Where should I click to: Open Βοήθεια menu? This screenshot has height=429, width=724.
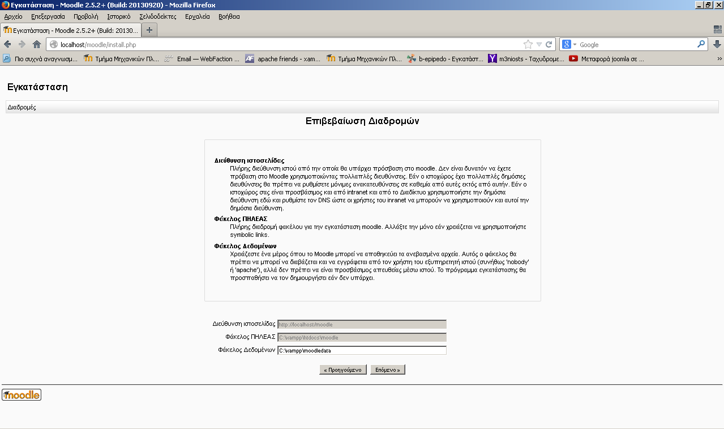[x=229, y=16]
